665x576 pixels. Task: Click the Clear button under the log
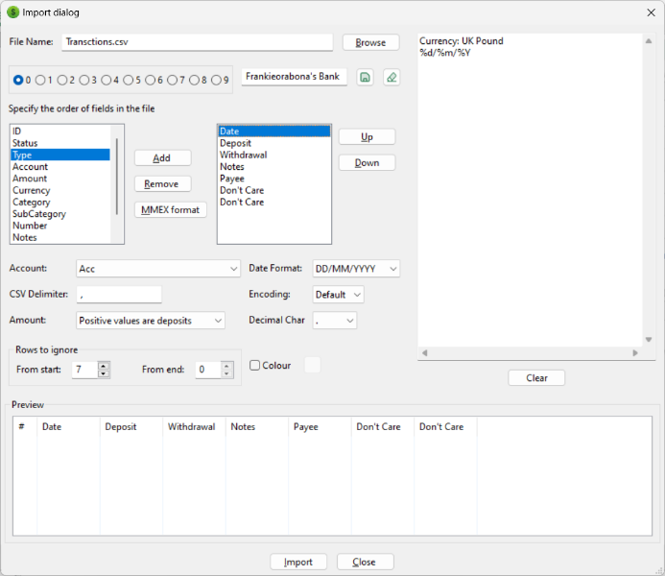(x=536, y=378)
